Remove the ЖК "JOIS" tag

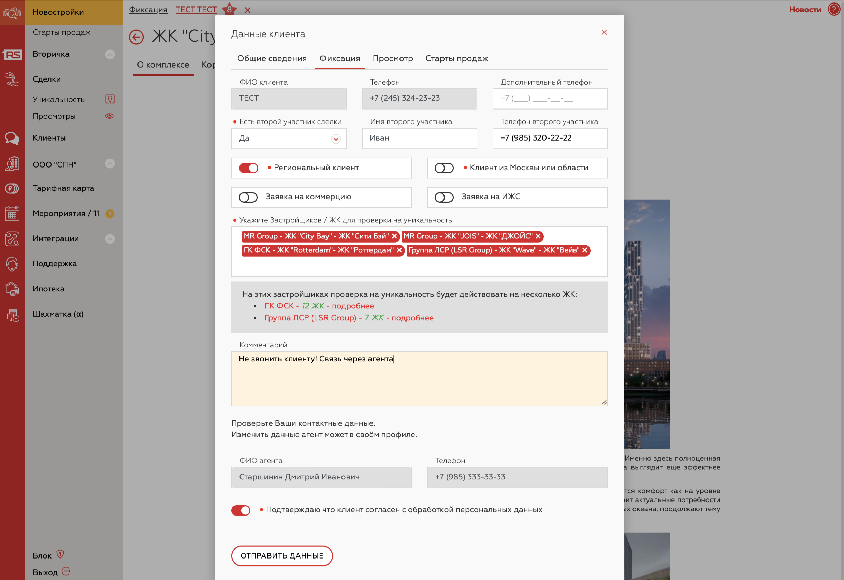coord(538,236)
